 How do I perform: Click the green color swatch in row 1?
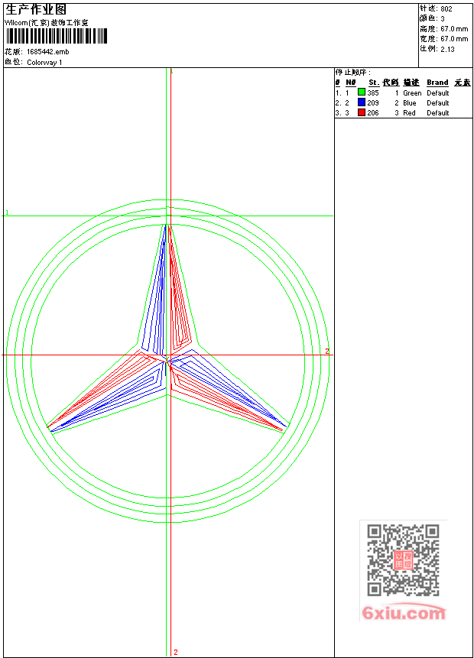point(362,92)
